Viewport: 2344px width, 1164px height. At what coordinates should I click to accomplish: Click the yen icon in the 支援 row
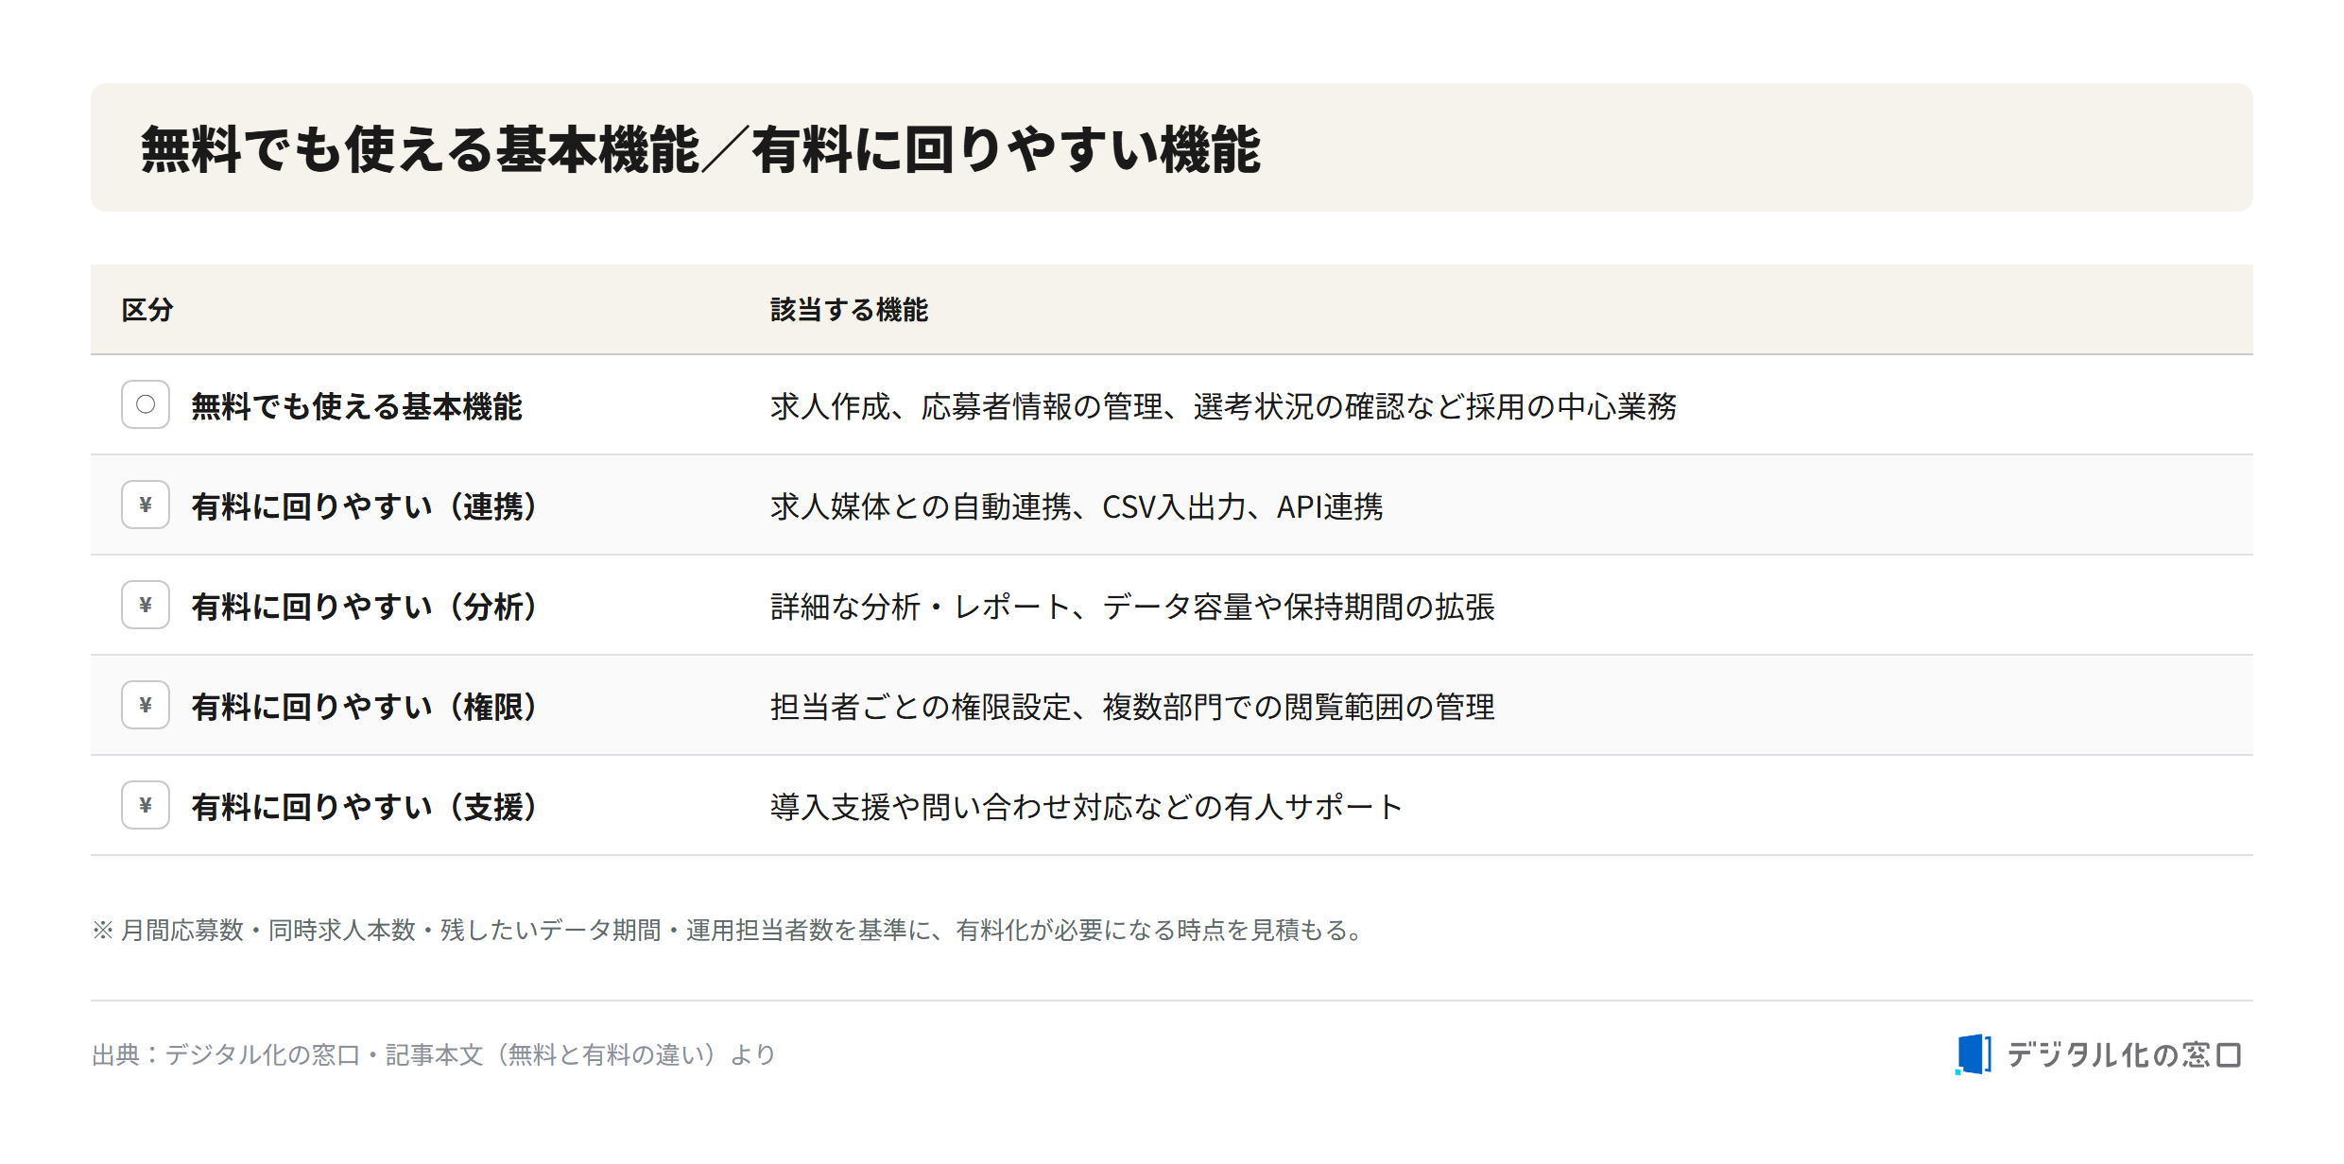[x=146, y=805]
